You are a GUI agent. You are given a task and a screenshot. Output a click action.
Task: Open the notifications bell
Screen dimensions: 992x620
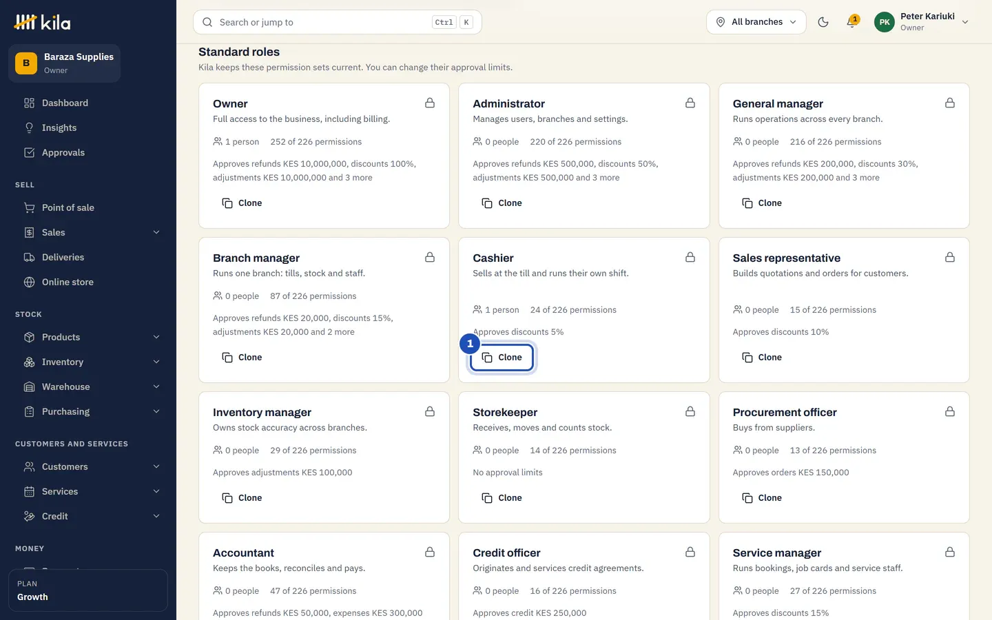pos(851,22)
